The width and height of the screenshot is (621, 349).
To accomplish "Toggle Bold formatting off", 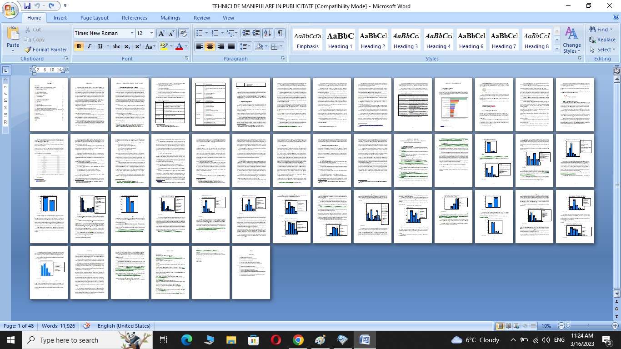I will 79,46.
